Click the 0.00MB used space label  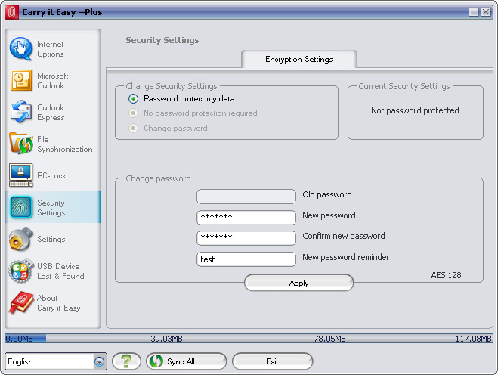coord(20,339)
